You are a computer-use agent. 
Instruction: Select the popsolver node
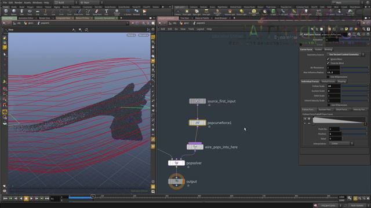176,163
